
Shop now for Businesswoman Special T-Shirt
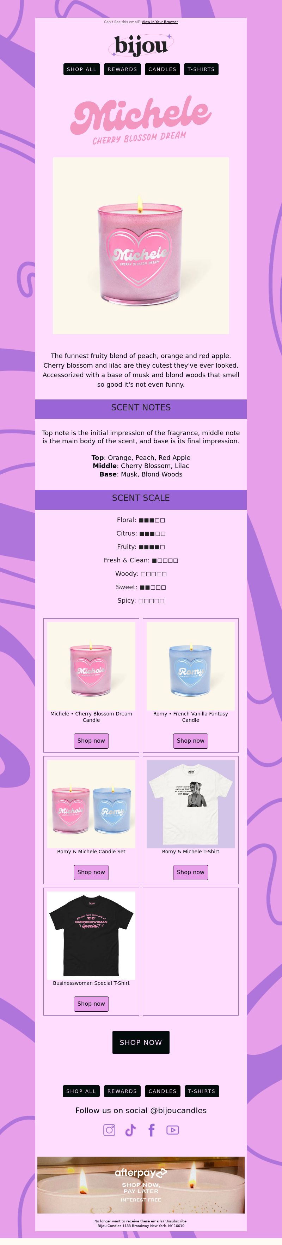click(x=91, y=1003)
